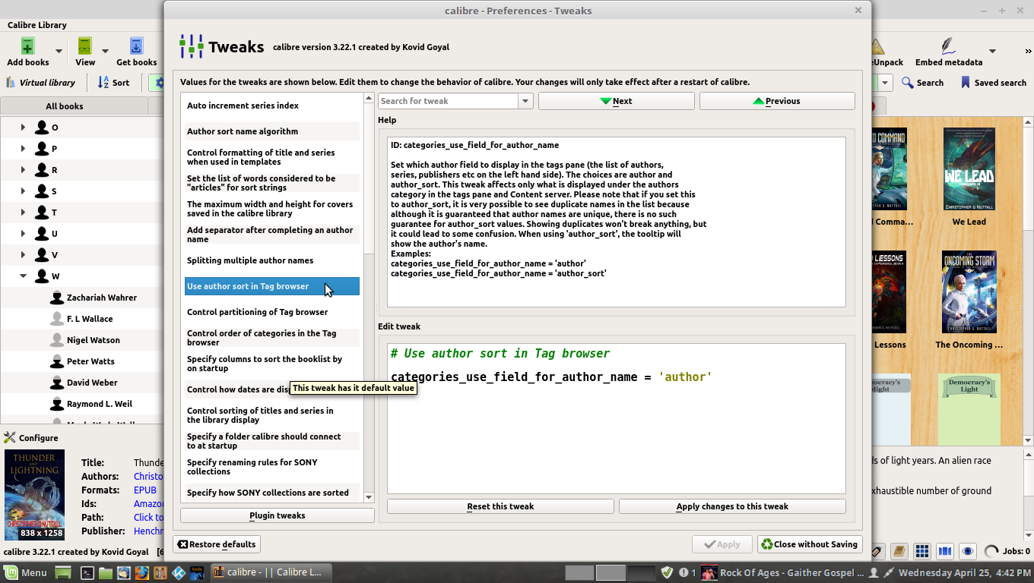Open Configure in tag browser
The height and width of the screenshot is (583, 1034).
tap(31, 438)
